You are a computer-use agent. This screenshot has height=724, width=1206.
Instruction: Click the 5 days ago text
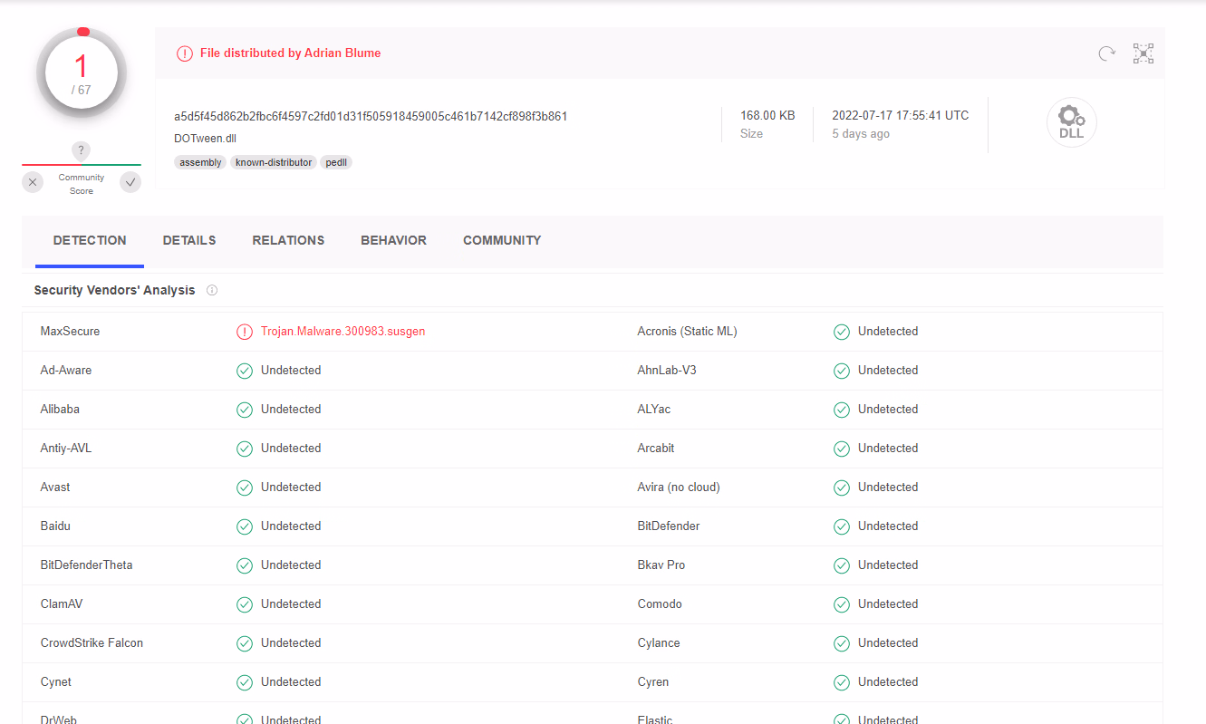coord(861,134)
